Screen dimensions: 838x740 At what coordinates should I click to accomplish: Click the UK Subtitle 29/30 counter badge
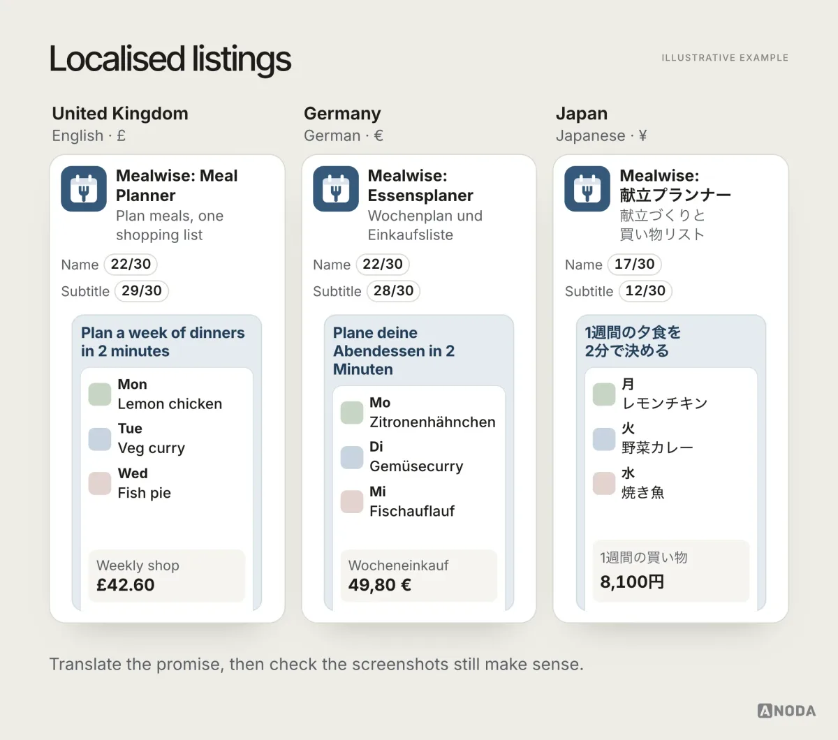[142, 291]
